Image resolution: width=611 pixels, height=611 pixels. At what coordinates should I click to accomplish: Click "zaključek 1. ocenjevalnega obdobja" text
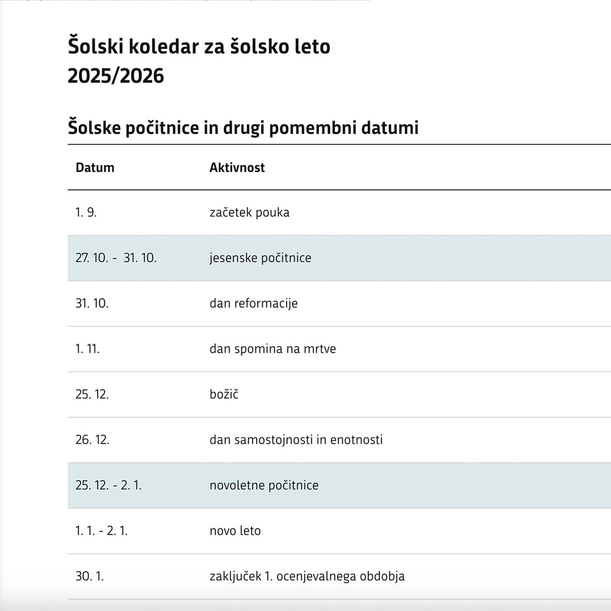[307, 577]
